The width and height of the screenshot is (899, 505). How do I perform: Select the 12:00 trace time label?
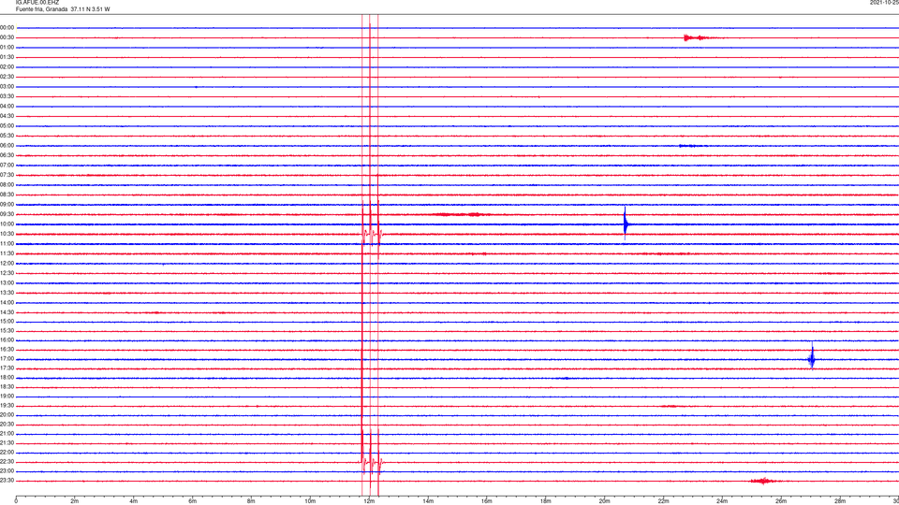(7, 264)
